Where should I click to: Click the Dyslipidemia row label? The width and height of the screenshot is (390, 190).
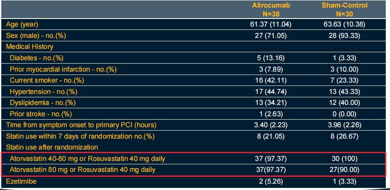43,102
